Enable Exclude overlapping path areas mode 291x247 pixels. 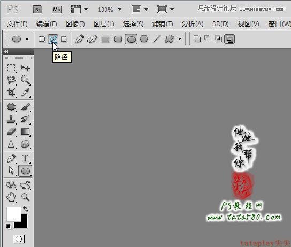229,39
